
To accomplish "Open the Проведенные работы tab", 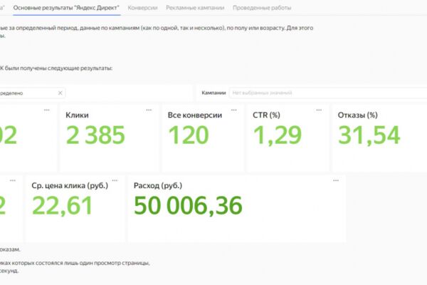I will pos(262,8).
